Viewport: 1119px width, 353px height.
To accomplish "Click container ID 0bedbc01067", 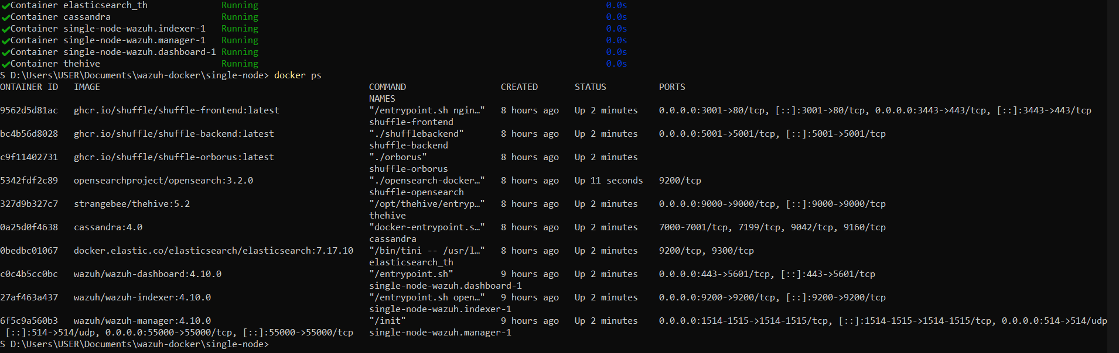I will pyautogui.click(x=29, y=251).
